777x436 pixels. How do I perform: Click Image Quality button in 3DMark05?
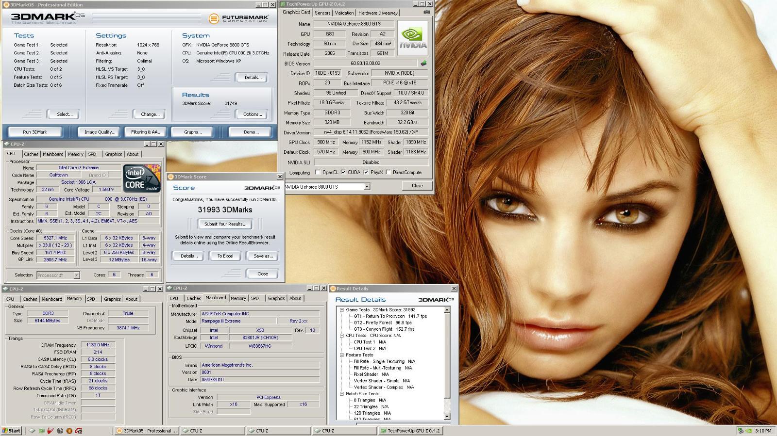pyautogui.click(x=100, y=132)
